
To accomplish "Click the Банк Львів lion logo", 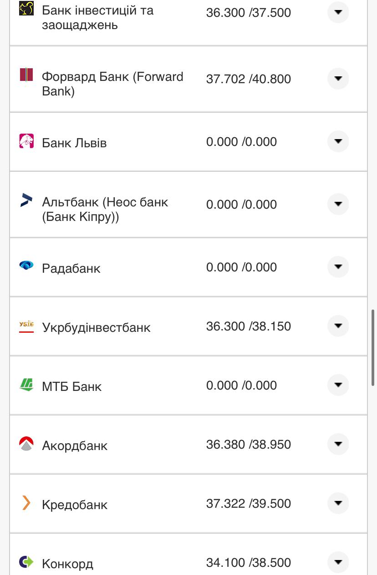I will [x=26, y=141].
